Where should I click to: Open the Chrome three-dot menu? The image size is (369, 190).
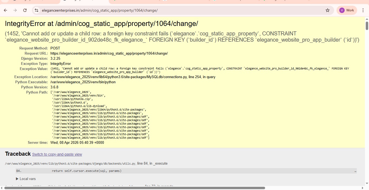[x=363, y=10]
